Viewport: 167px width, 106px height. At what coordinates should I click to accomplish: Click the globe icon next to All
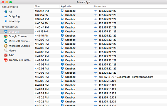(x=6, y=12)
